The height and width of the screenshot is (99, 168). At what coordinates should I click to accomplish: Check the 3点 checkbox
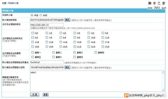click(75, 33)
